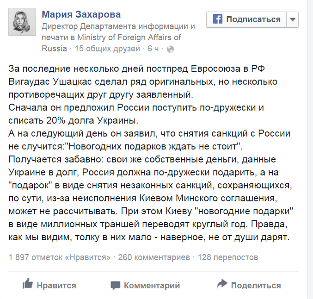View the 15 общих друзей list

click(107, 48)
